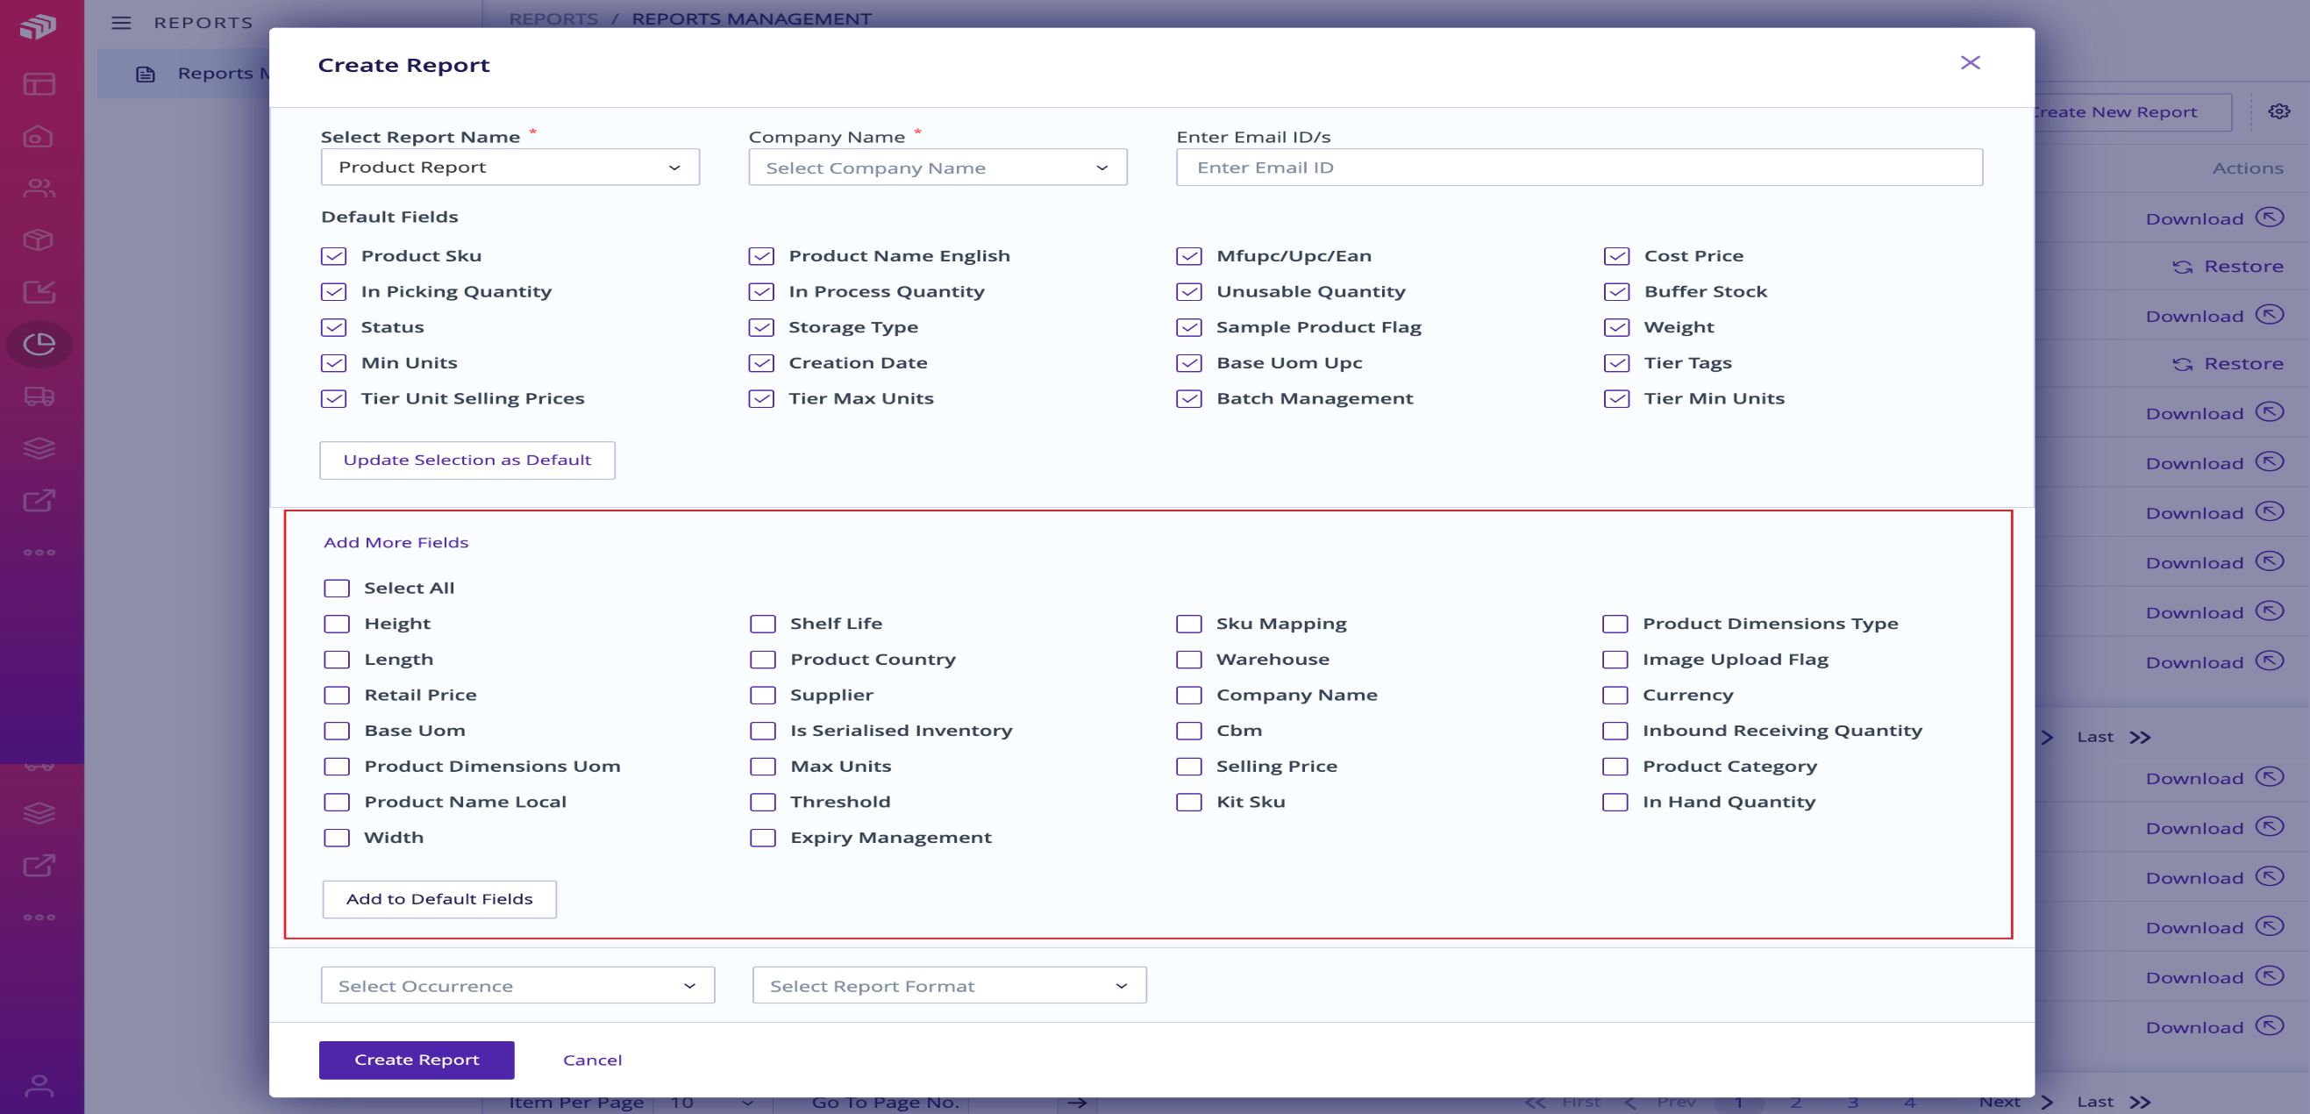Image resolution: width=2310 pixels, height=1114 pixels.
Task: Click the package box sidebar icon
Action: coord(39,239)
